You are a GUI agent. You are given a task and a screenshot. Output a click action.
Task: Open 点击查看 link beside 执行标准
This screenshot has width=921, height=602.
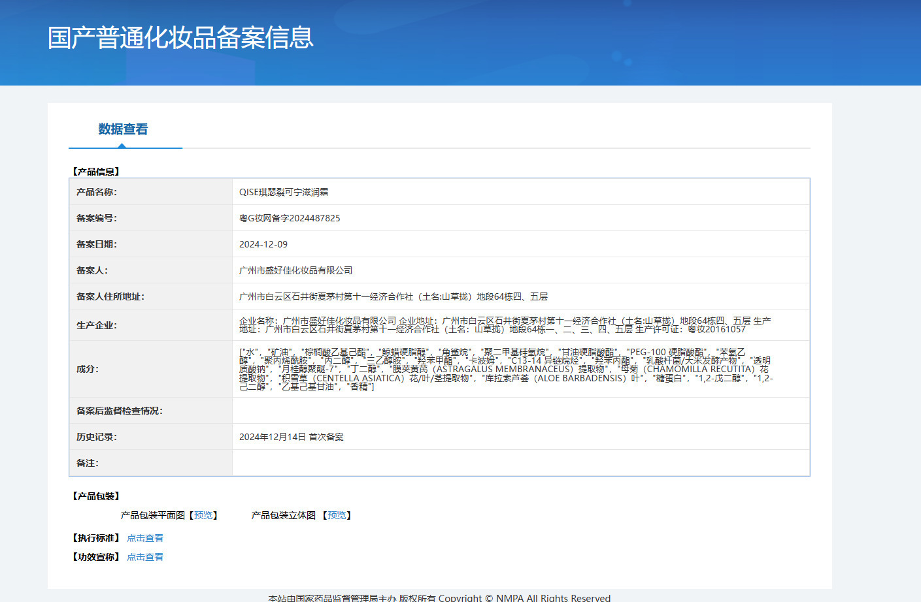tap(145, 538)
